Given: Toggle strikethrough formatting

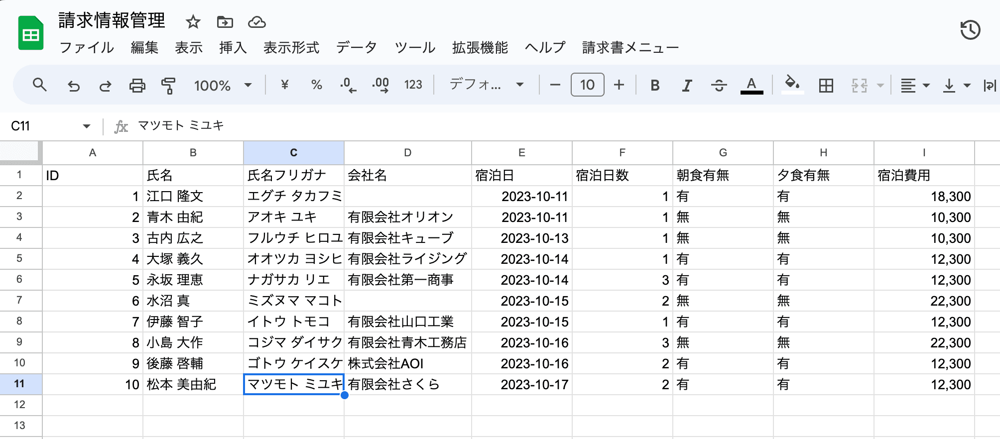Looking at the screenshot, I should [x=719, y=86].
